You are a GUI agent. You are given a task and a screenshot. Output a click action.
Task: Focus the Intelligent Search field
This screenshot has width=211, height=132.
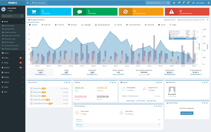158,3
